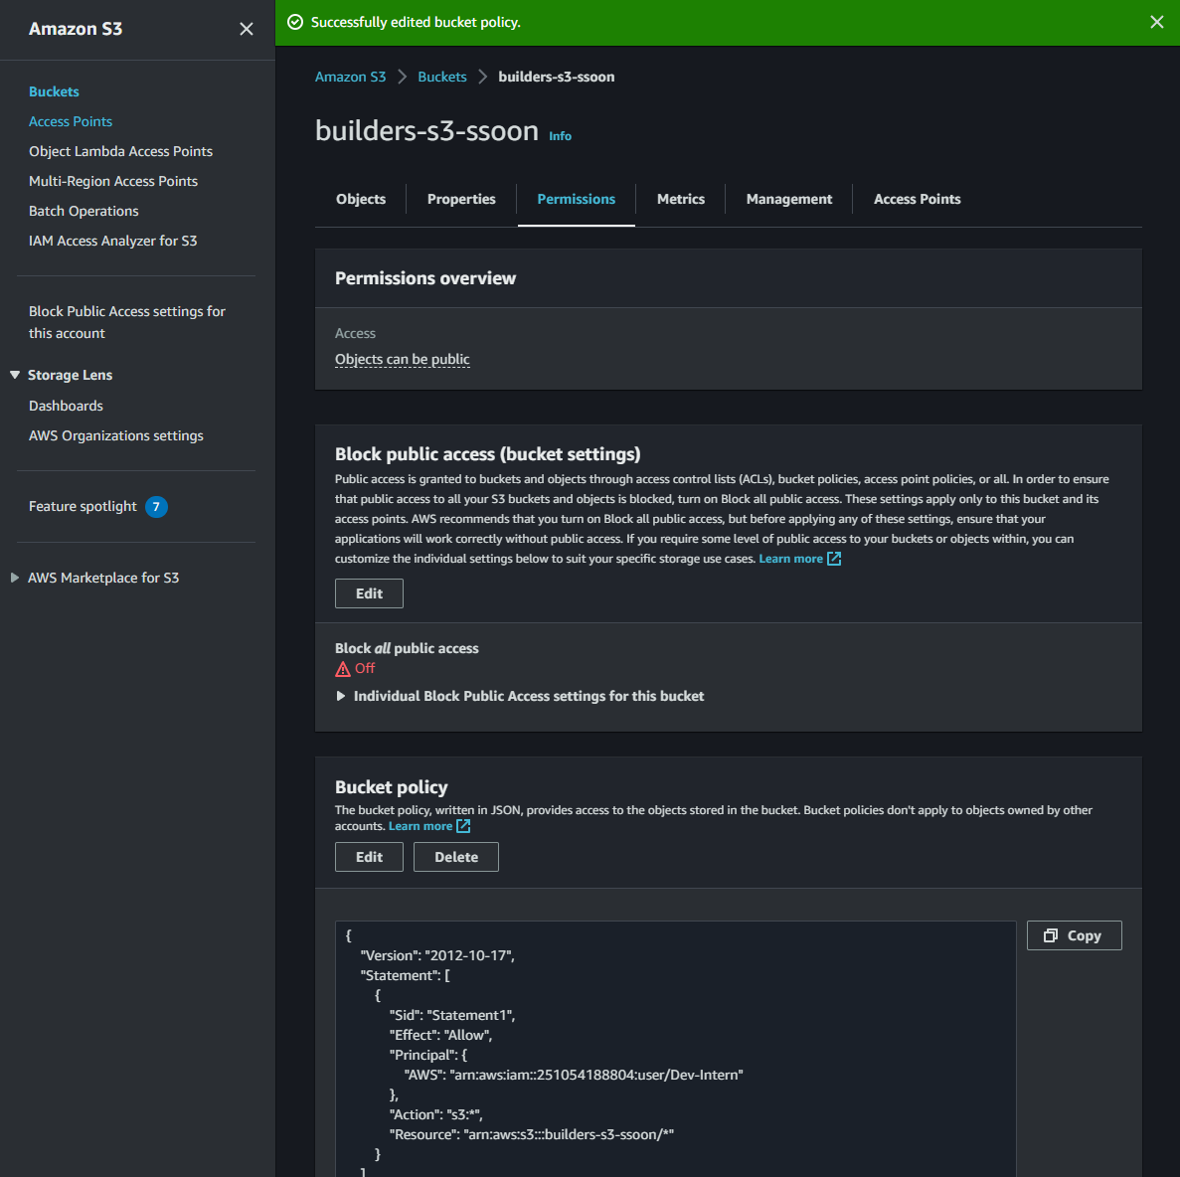The height and width of the screenshot is (1177, 1180).
Task: Click the green success checkmark icon
Action: tap(295, 22)
